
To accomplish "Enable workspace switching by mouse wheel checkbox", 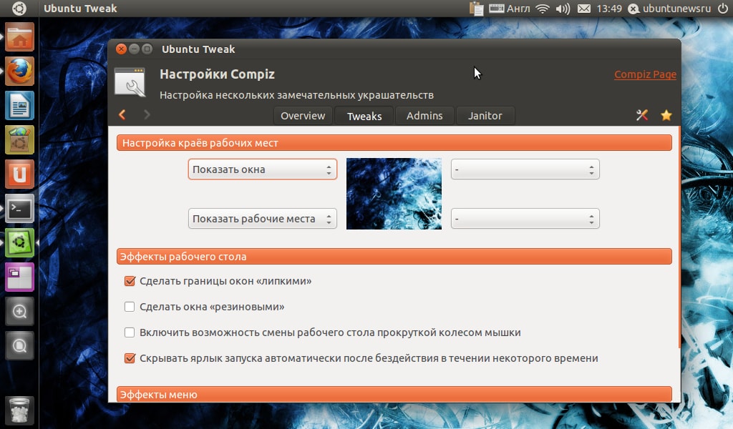I will (x=130, y=332).
